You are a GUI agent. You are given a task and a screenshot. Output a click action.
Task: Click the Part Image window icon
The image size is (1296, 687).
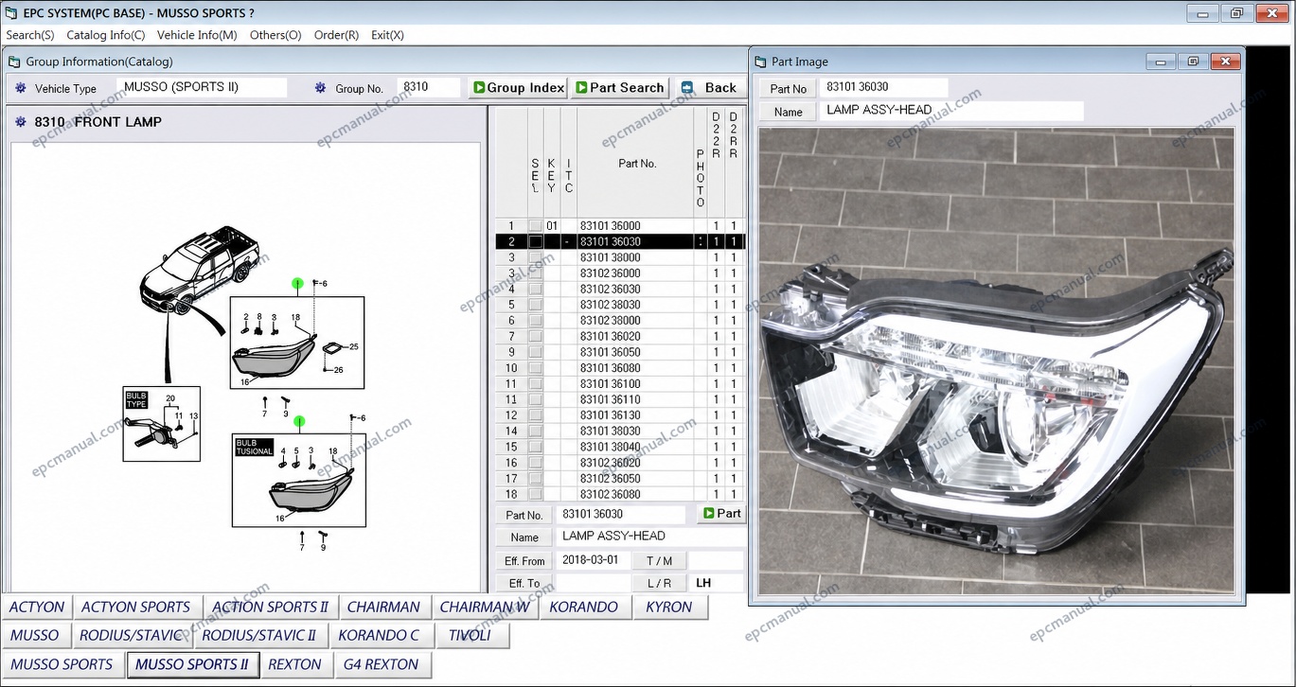click(x=760, y=62)
